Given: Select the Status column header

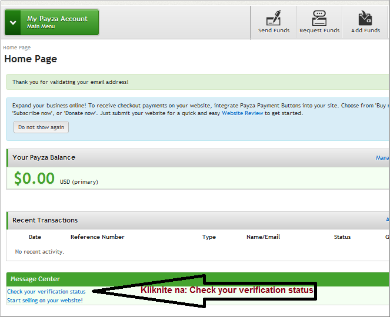Looking at the screenshot, I should (342, 237).
